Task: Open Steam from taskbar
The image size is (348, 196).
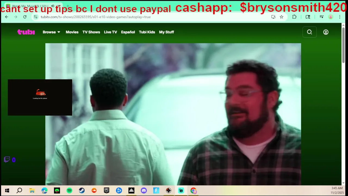Action: click(82, 191)
